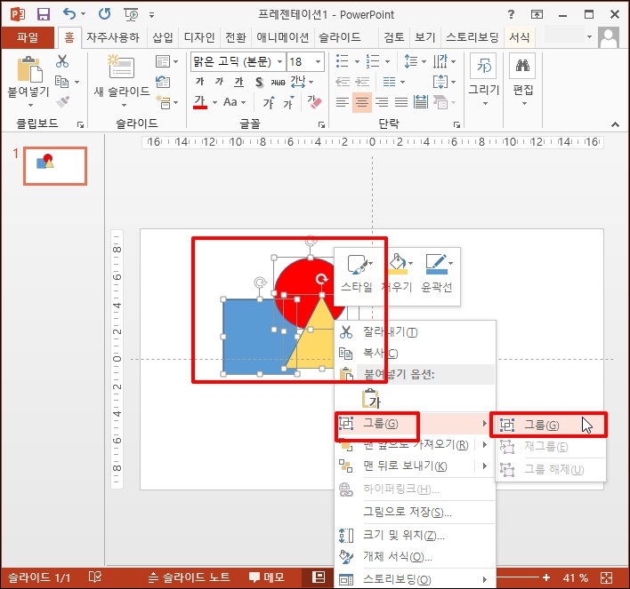Switch to the 애니메이션 tab
Viewport: 630px width, 589px height.
coord(283,37)
